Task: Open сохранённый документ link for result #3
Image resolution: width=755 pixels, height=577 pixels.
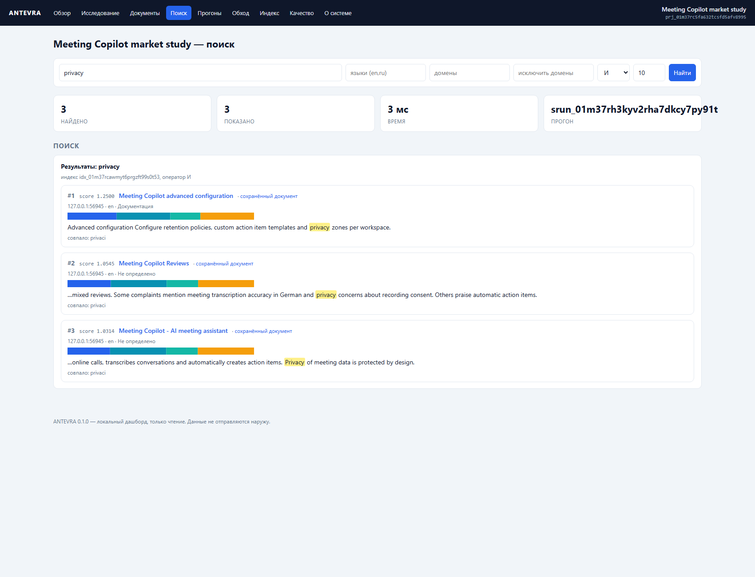Action: click(x=263, y=331)
